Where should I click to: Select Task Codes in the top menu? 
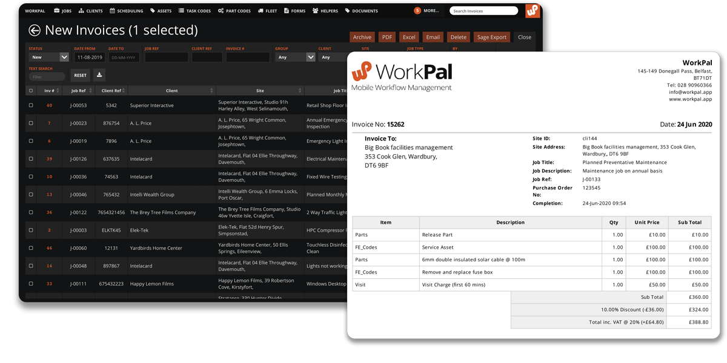point(195,11)
